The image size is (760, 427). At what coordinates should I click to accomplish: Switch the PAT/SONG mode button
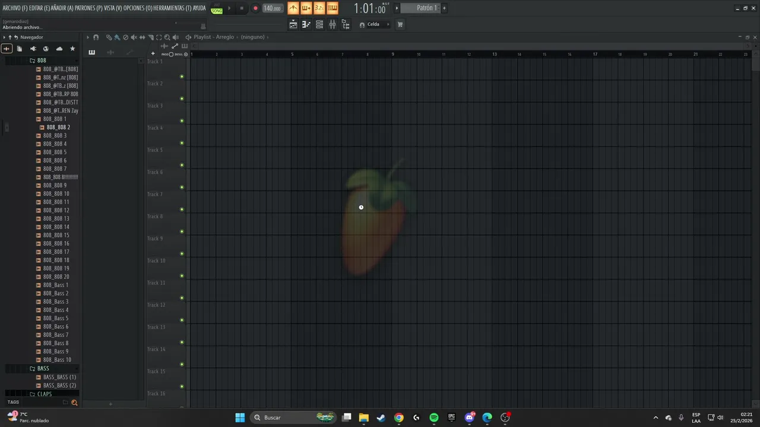pos(217,8)
